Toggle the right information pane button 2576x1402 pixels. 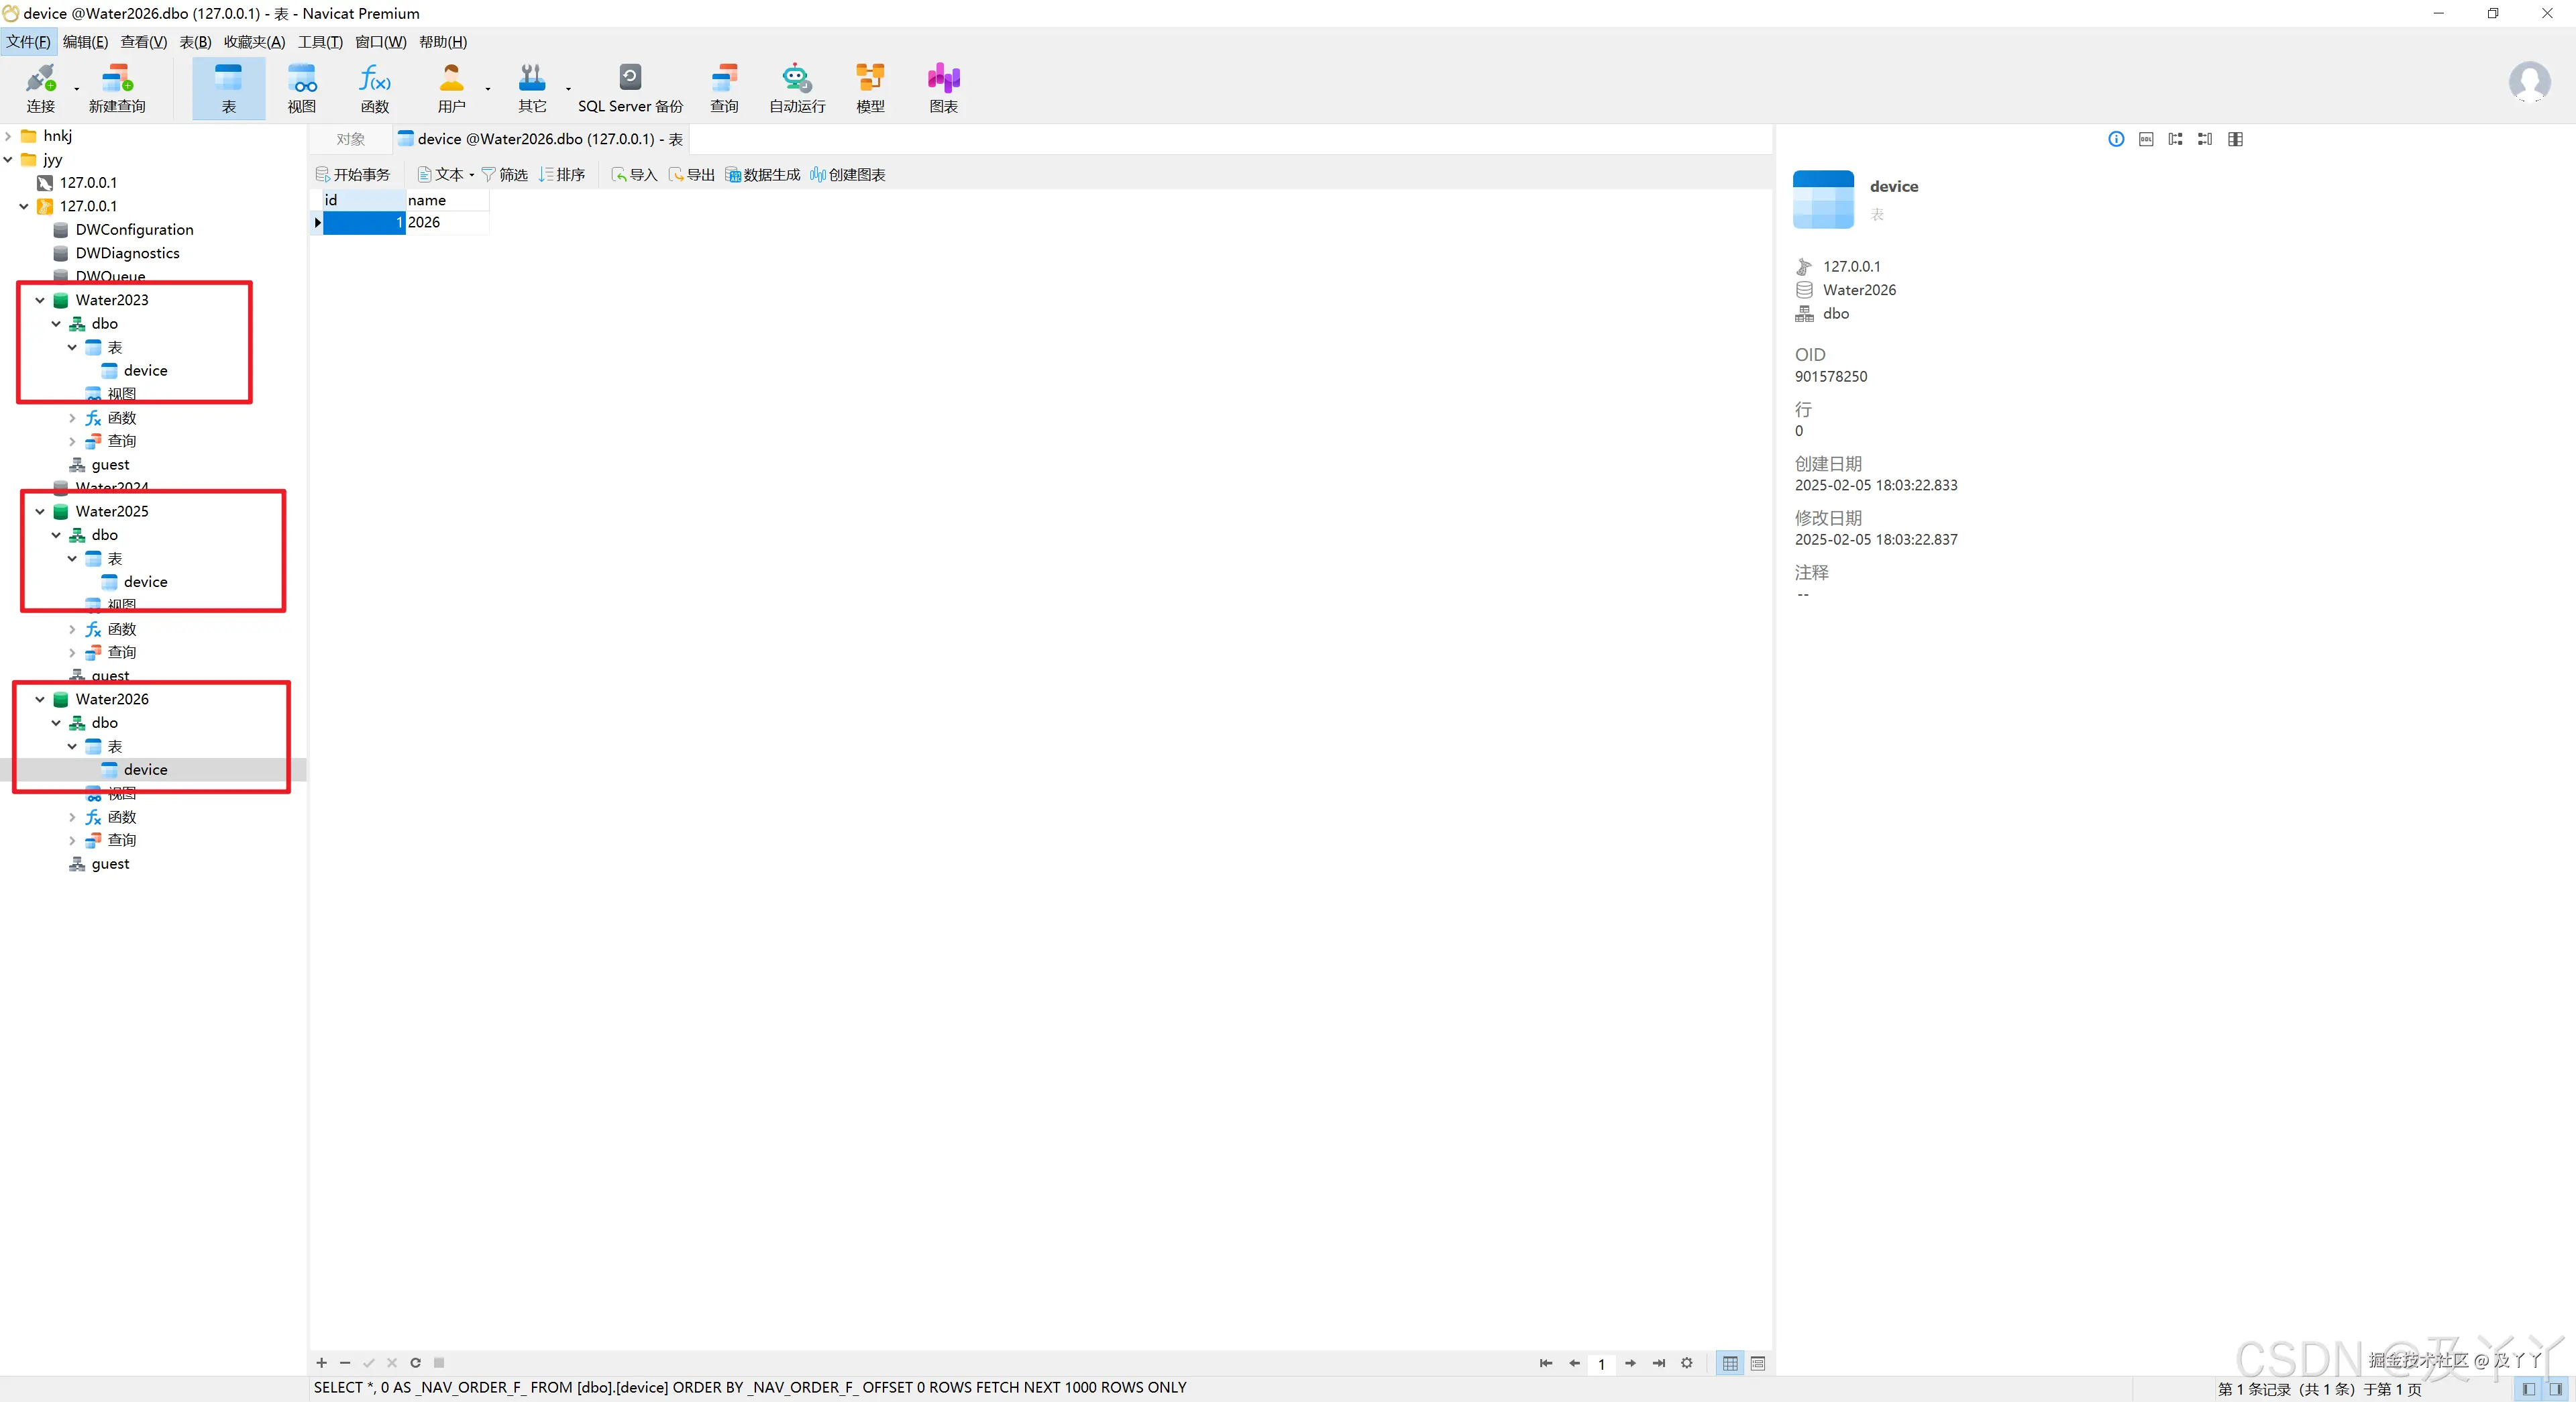(x=2556, y=1388)
